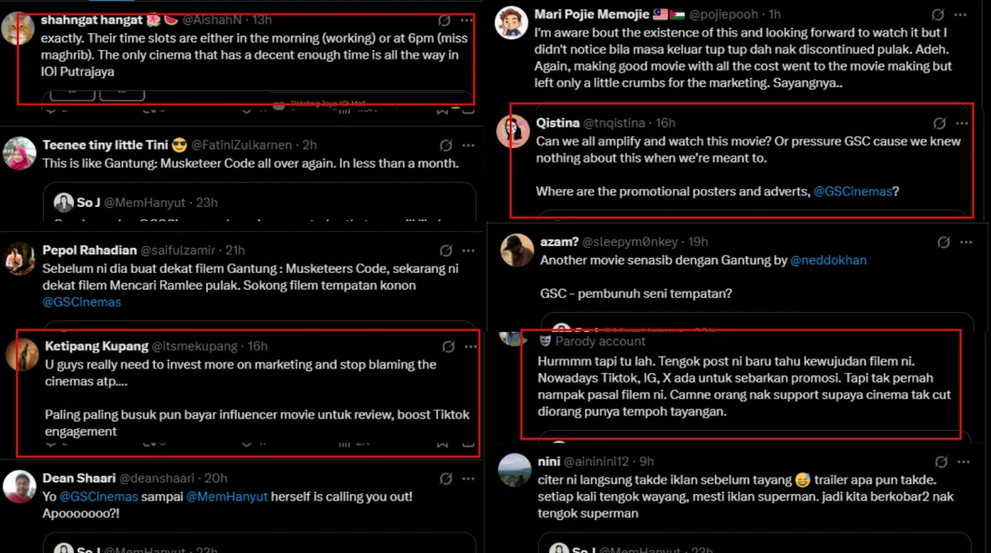Click the Grok icon on Qistina's tweet
The height and width of the screenshot is (553, 991).
tap(939, 123)
